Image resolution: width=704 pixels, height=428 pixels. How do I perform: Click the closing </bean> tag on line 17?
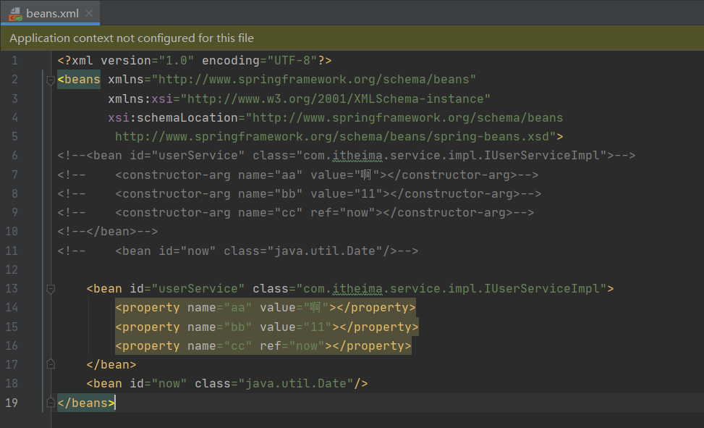[x=111, y=364]
